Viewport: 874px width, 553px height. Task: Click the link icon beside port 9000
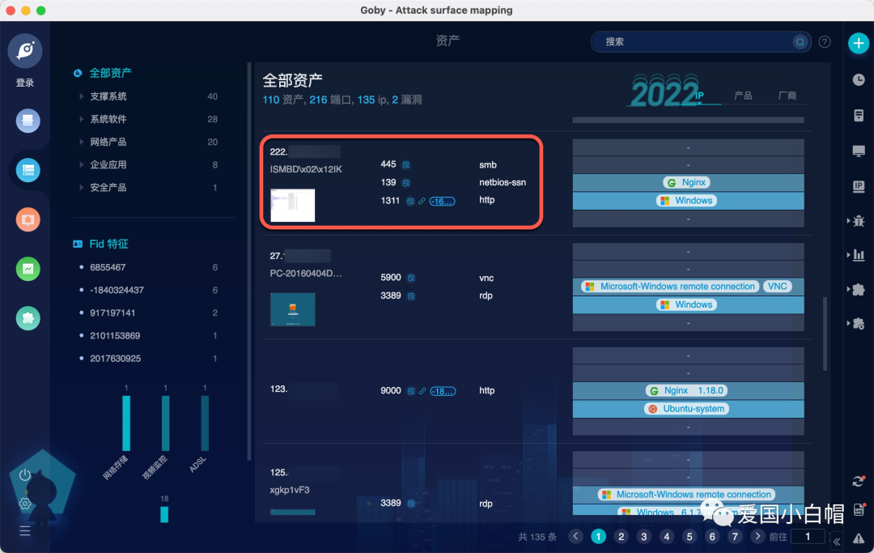click(x=422, y=391)
